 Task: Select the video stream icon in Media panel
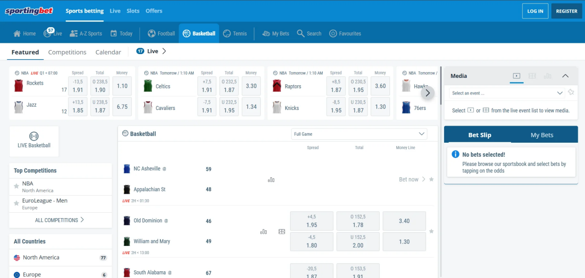point(517,76)
